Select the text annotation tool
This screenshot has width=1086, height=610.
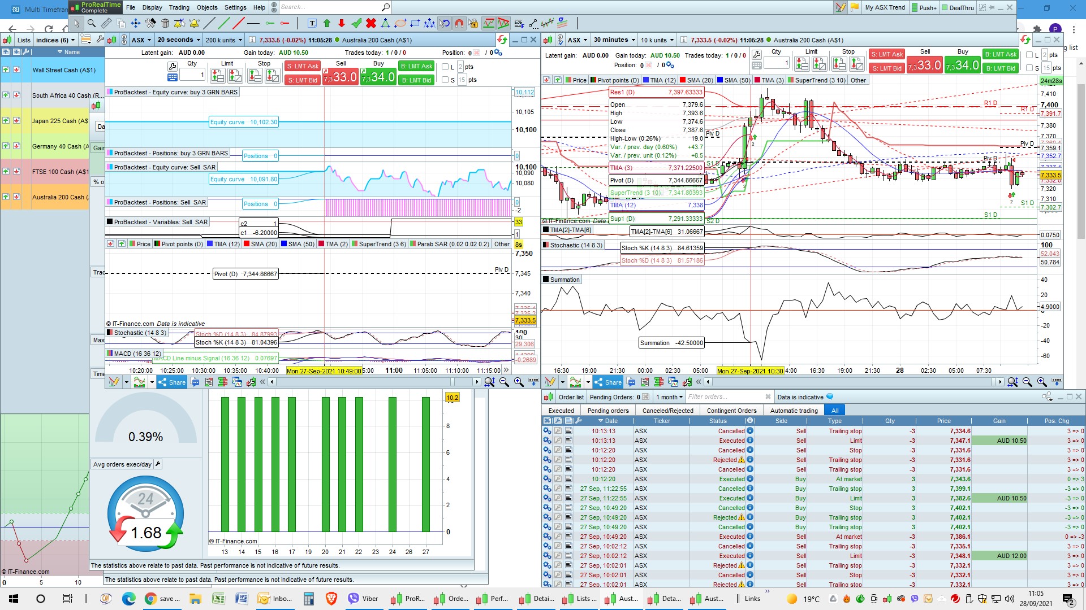[312, 23]
